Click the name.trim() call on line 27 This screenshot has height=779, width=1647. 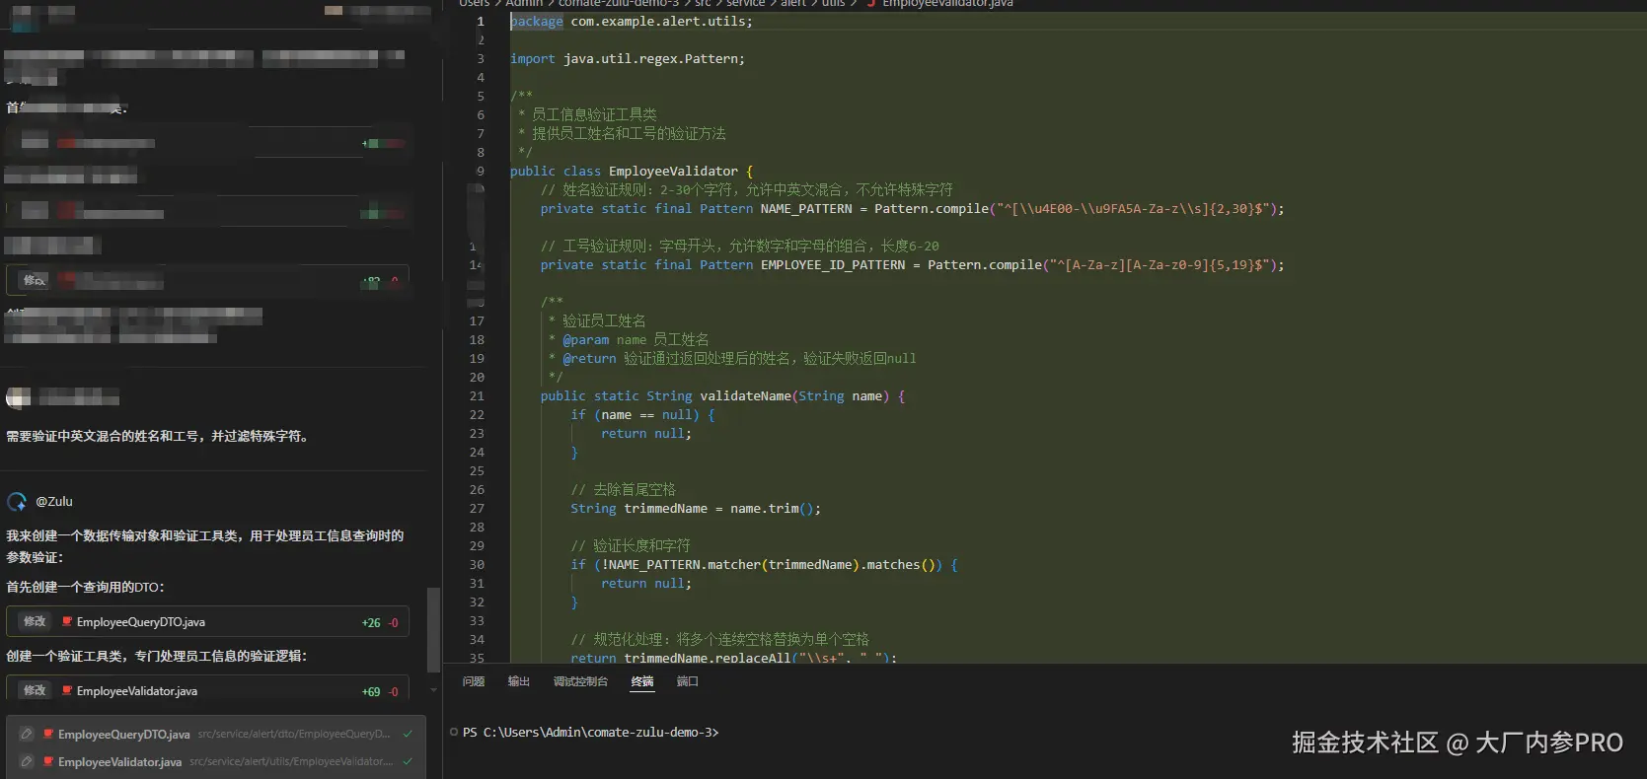tap(776, 509)
